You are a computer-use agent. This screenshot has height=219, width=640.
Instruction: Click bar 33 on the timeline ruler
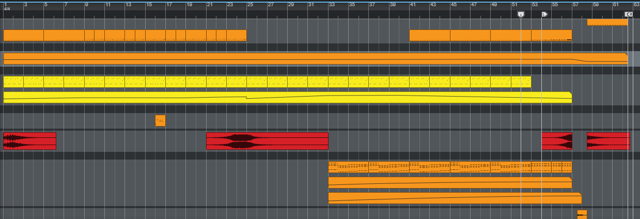click(331, 5)
